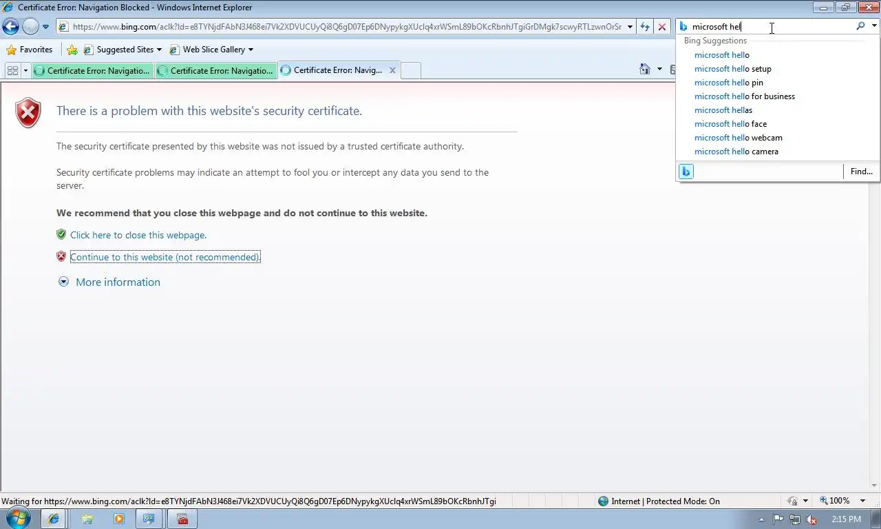Click the red shield icon beside continue link
The image size is (881, 529).
point(61,256)
